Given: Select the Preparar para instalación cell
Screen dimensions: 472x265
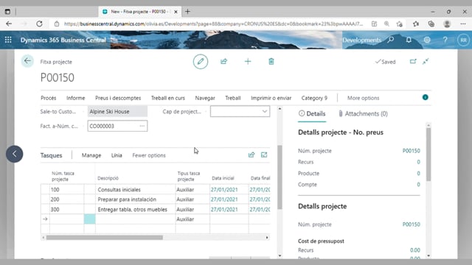Looking at the screenshot, I should click(136, 199).
